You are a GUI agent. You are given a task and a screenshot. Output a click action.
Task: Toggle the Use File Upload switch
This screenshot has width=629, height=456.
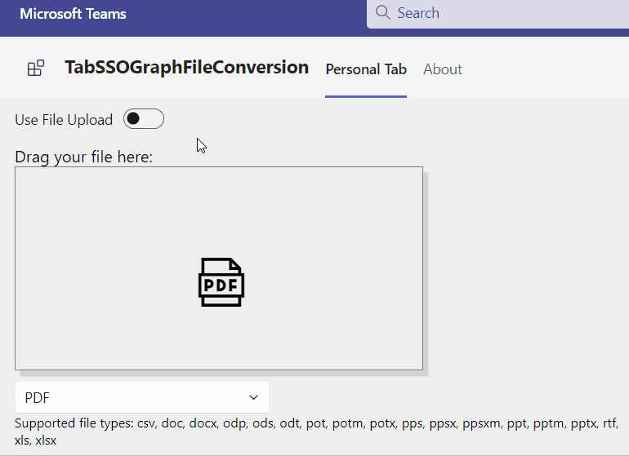coord(144,119)
